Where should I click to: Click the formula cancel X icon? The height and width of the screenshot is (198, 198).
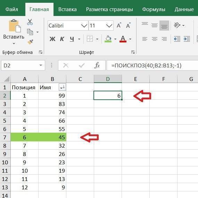66,65
